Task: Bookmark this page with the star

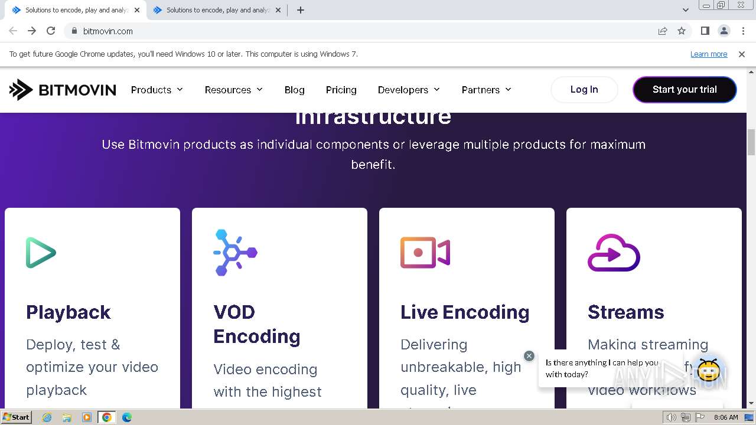Action: click(682, 31)
